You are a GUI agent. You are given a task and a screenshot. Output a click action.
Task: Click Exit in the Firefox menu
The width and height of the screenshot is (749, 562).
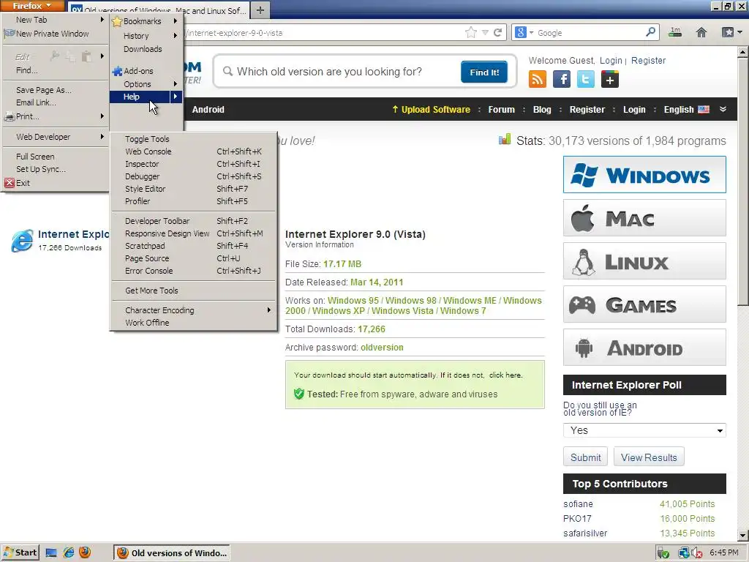pyautogui.click(x=55, y=183)
